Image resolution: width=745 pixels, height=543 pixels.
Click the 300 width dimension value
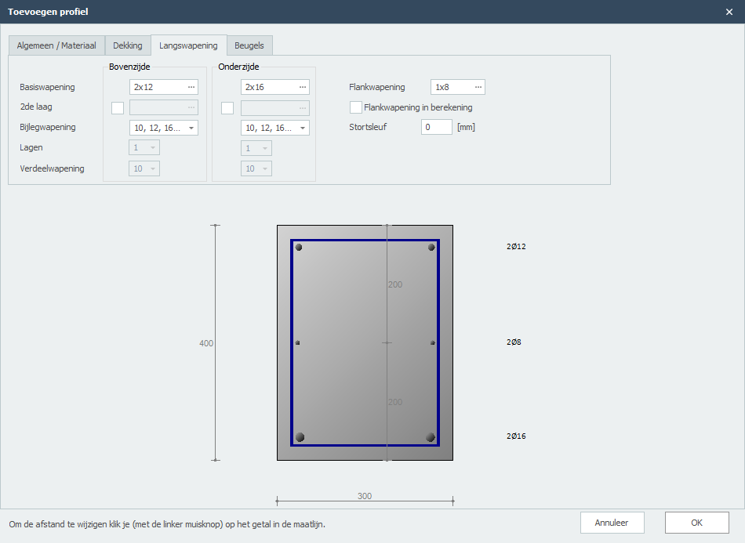pos(365,496)
